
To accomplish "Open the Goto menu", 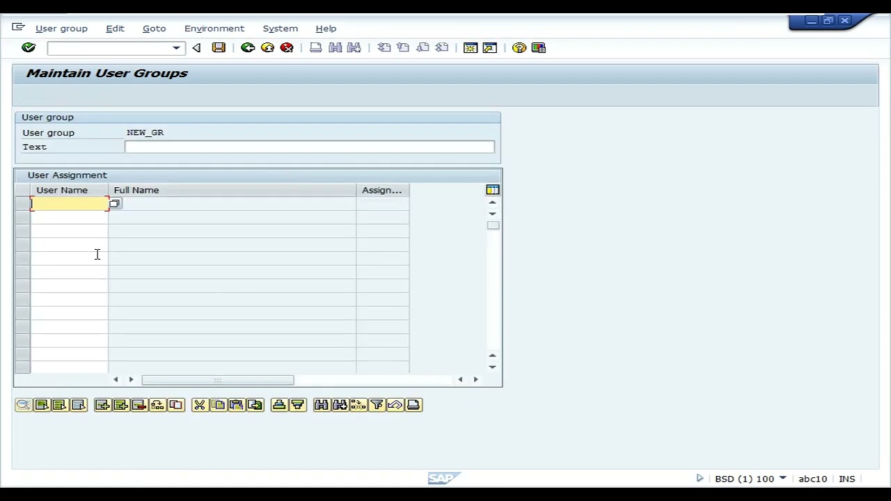I will click(154, 29).
